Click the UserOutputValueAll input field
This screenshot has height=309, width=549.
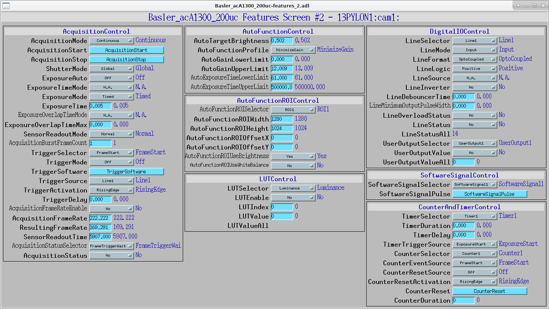click(464, 162)
